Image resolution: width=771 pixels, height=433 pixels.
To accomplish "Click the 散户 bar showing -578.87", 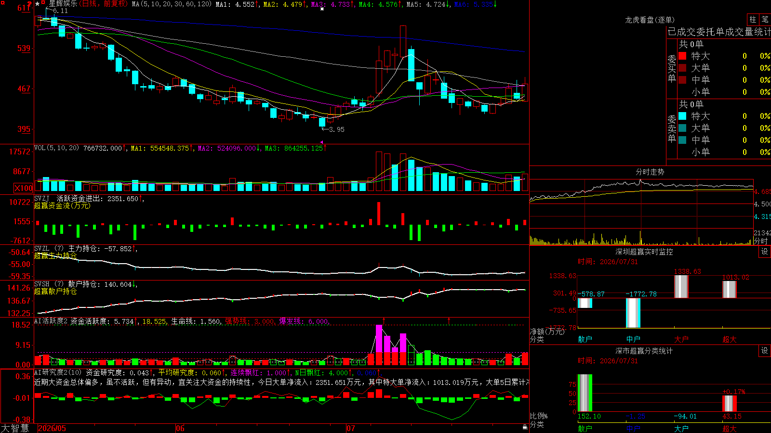I will [585, 303].
